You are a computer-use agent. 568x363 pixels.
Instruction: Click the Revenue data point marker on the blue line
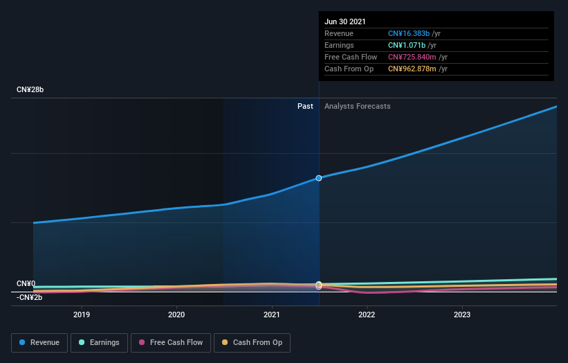pos(319,178)
